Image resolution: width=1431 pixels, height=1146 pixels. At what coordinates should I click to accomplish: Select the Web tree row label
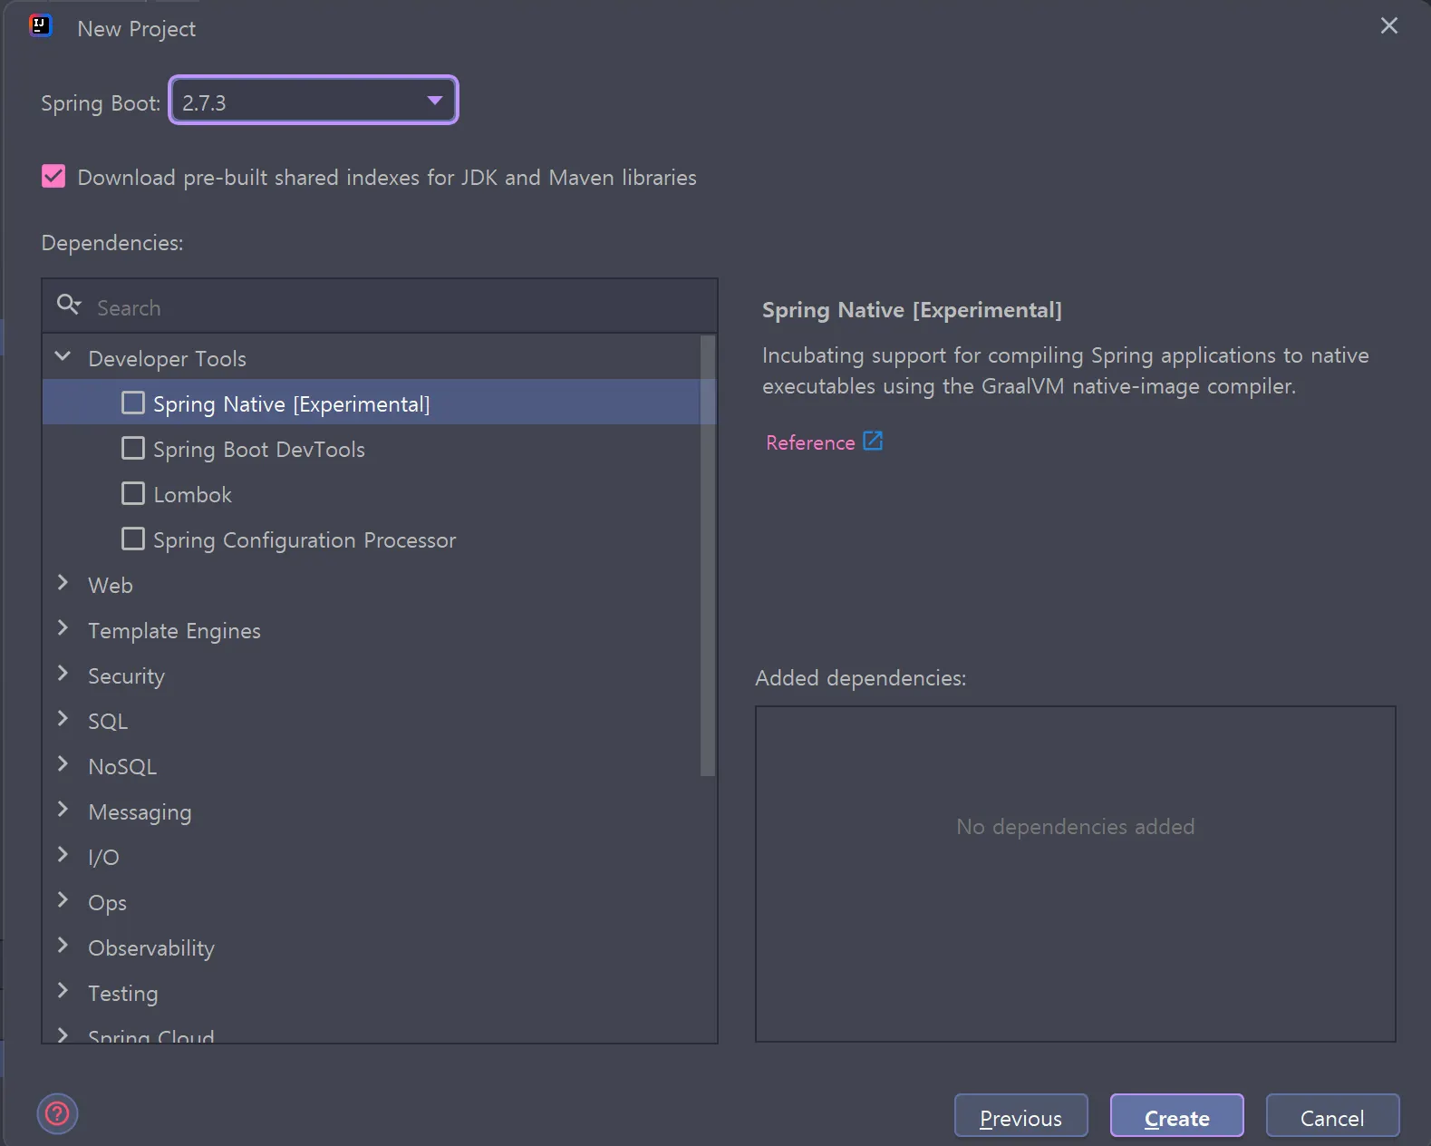tap(111, 586)
